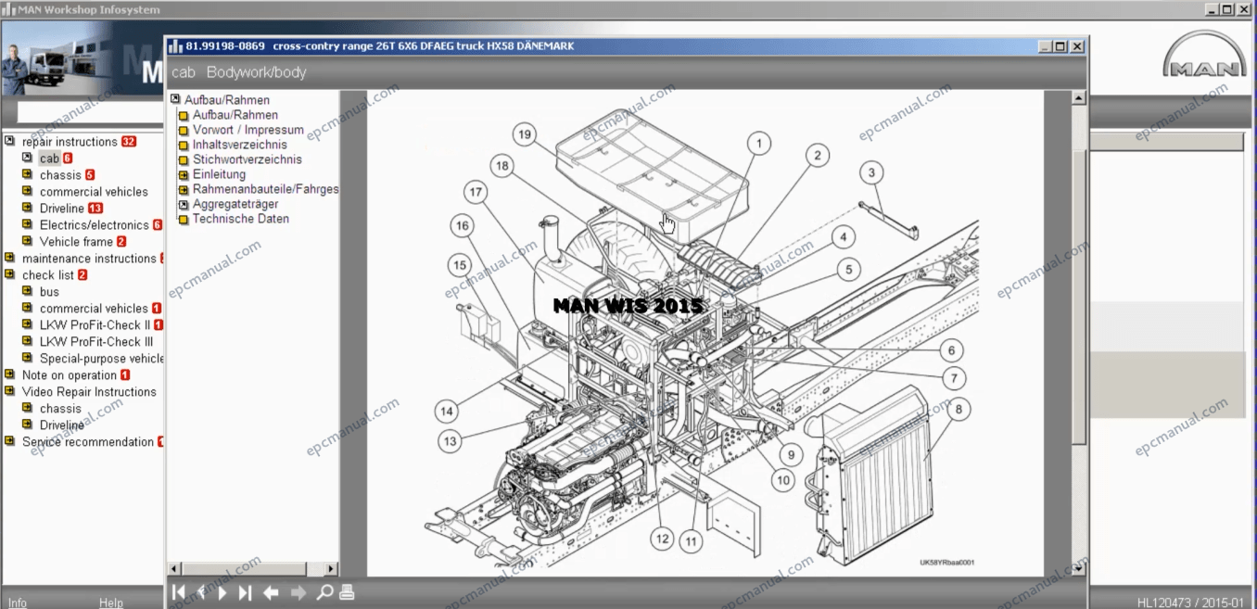Click the Info link at bottom left
This screenshot has height=609, width=1257.
[18, 603]
